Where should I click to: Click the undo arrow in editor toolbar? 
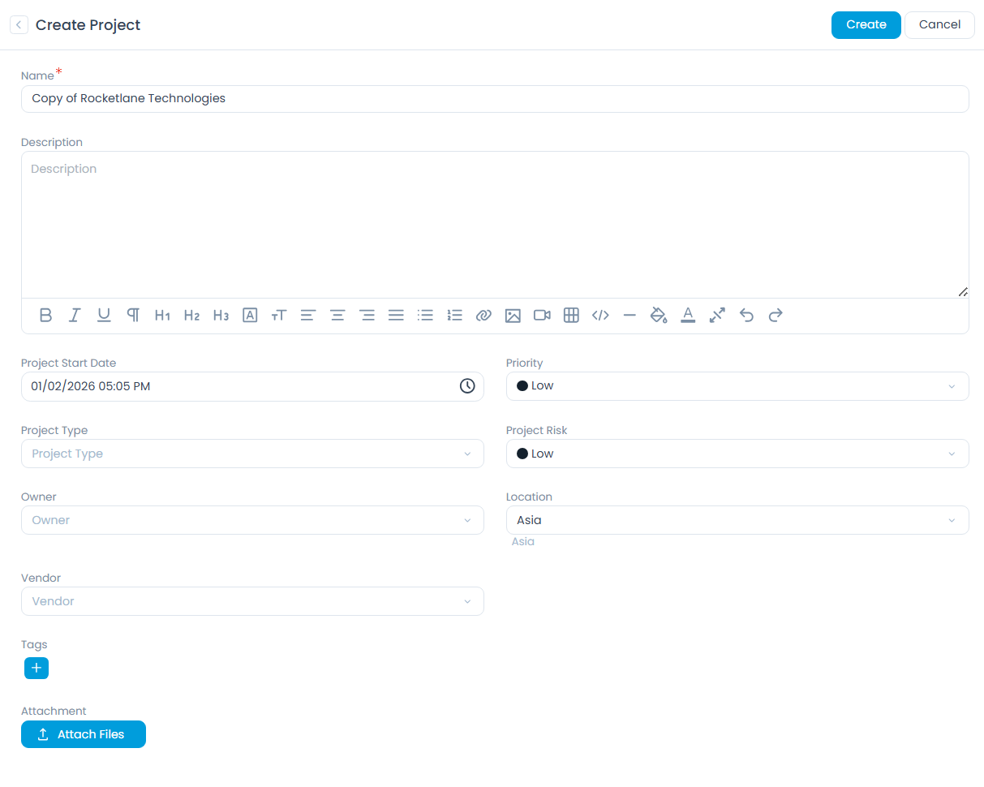(746, 316)
